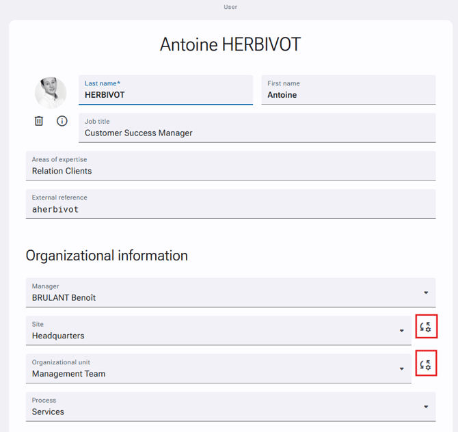Click the Antoine HERBIVOT page heading
458x432 pixels.
[230, 44]
